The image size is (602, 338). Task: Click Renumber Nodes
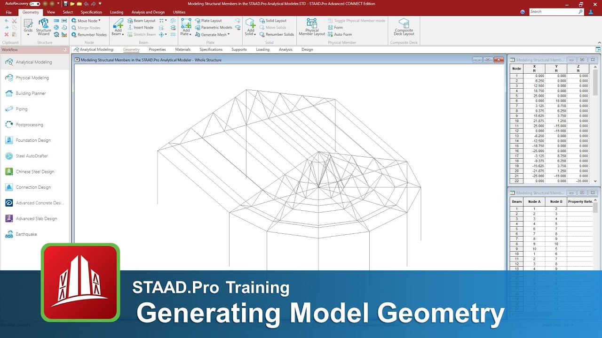tap(89, 34)
